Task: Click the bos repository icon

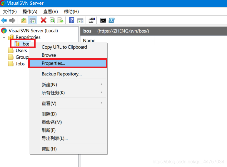Action: tap(17, 43)
